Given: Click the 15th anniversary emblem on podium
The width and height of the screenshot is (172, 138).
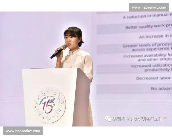Looking at the screenshot, I should pos(50,105).
